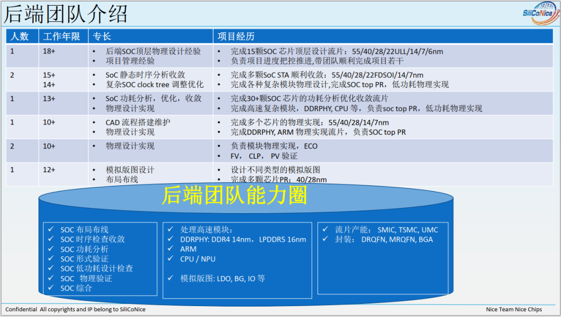Click the checkmark beside SOC 布局布线

click(x=49, y=229)
